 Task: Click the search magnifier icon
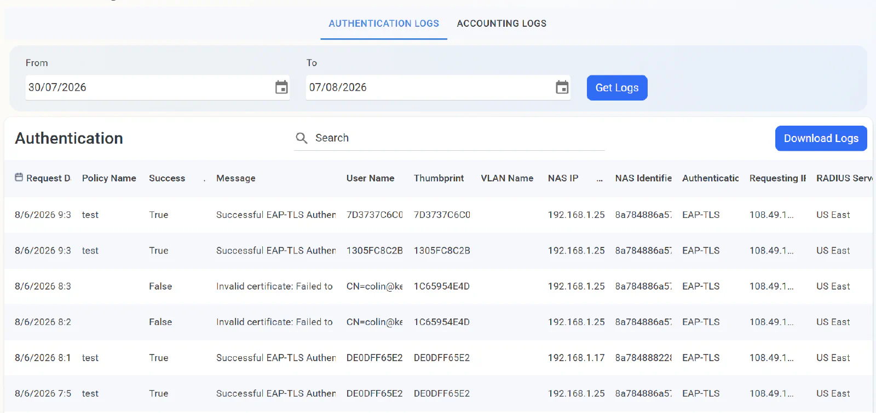302,138
